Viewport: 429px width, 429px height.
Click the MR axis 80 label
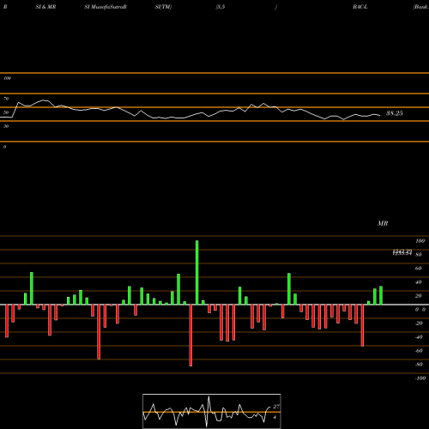(419, 255)
